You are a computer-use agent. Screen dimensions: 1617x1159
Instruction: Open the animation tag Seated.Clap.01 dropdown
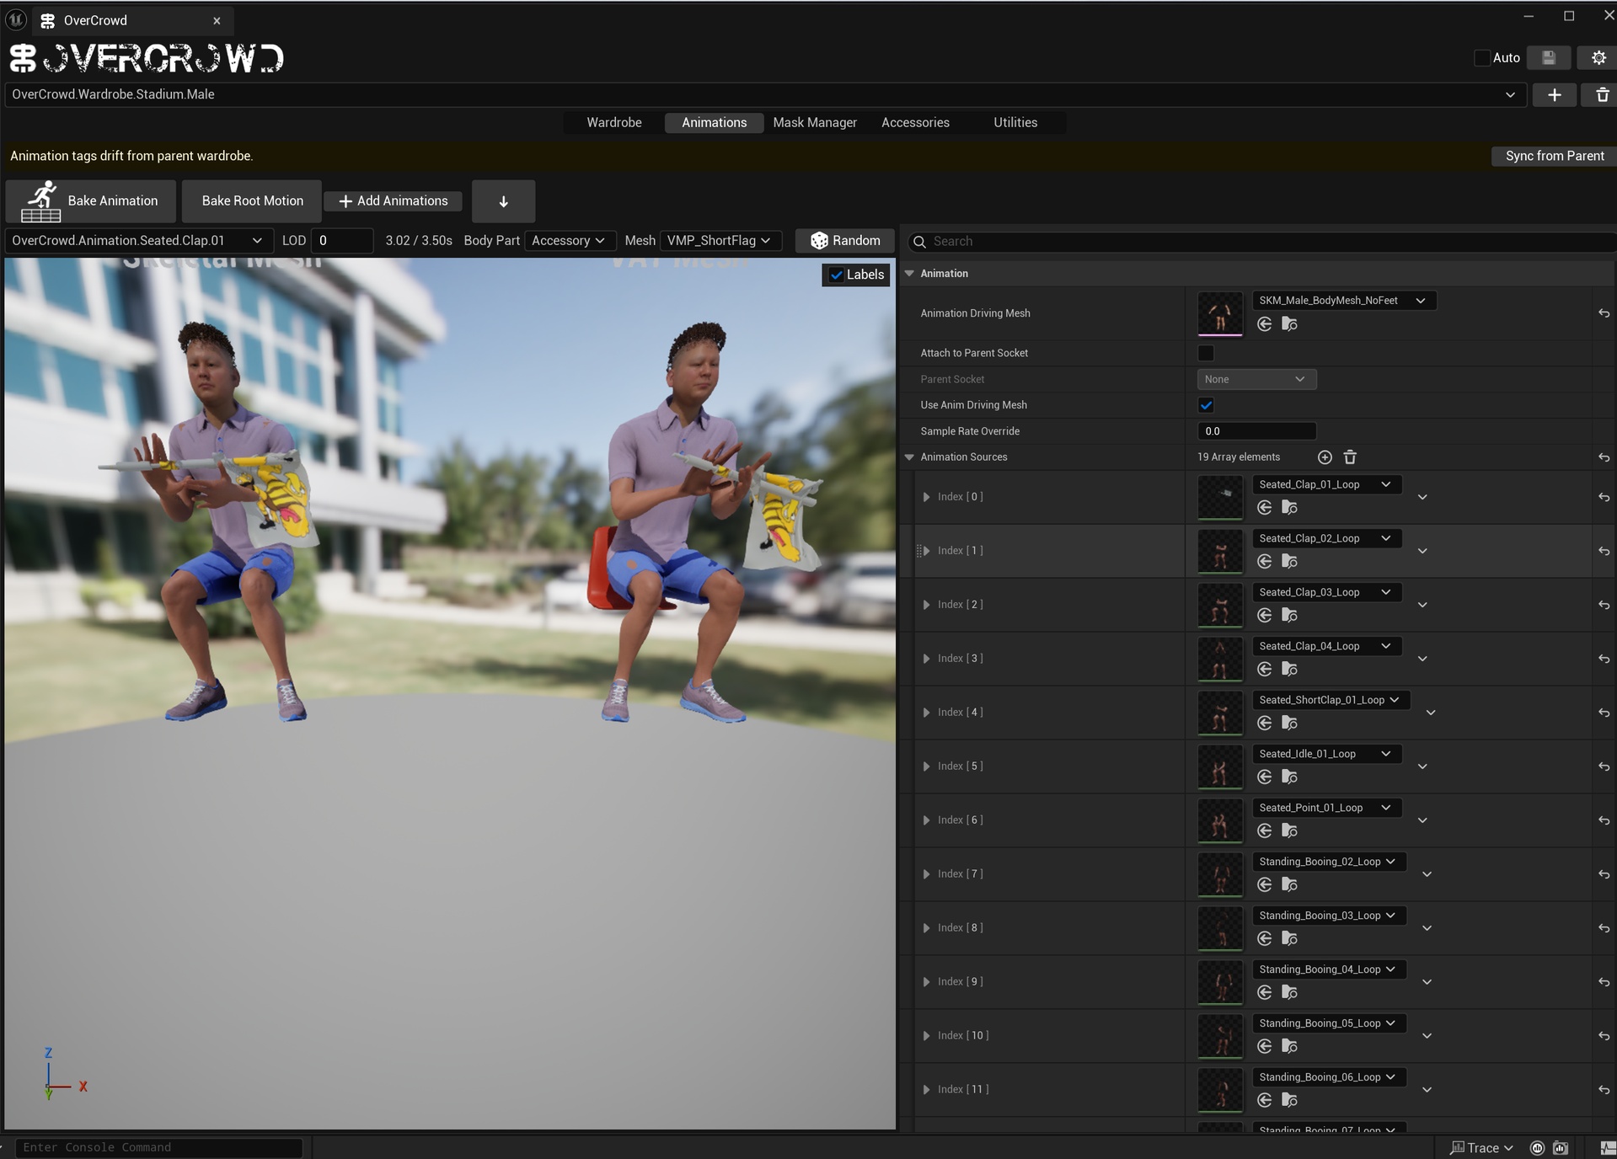coord(138,241)
